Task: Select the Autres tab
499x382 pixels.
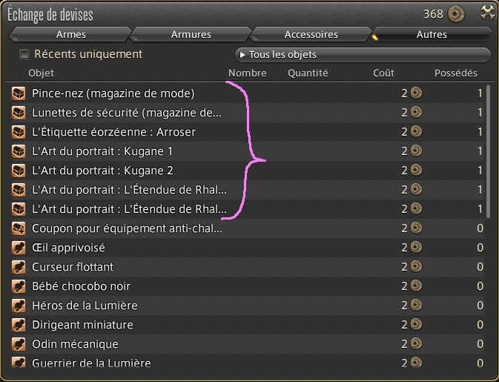Action: [432, 34]
